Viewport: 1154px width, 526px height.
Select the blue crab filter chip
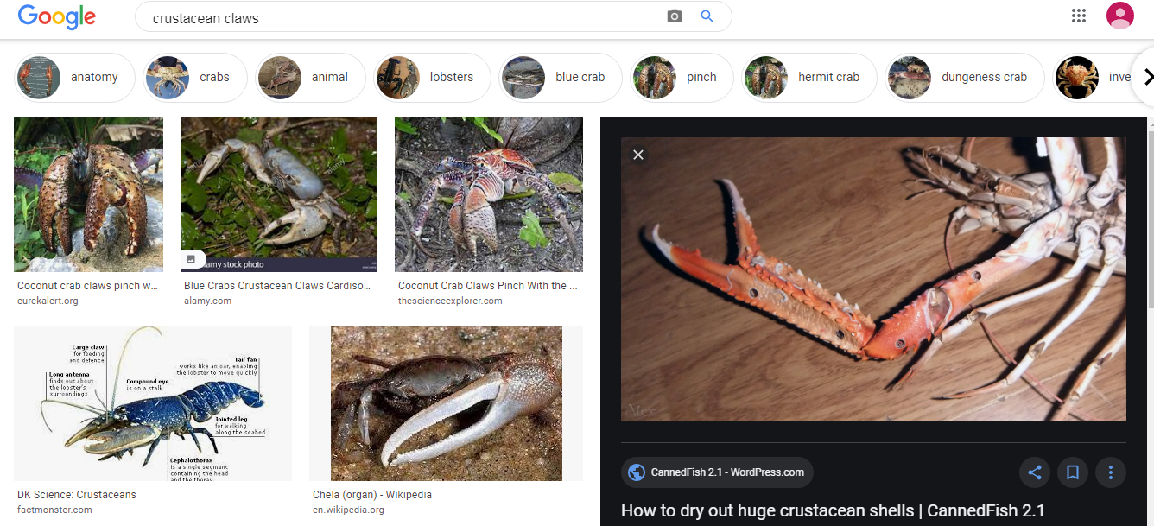(560, 77)
